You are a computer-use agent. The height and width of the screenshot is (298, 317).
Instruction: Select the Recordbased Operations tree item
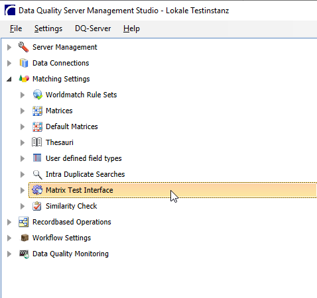pyautogui.click(x=72, y=222)
